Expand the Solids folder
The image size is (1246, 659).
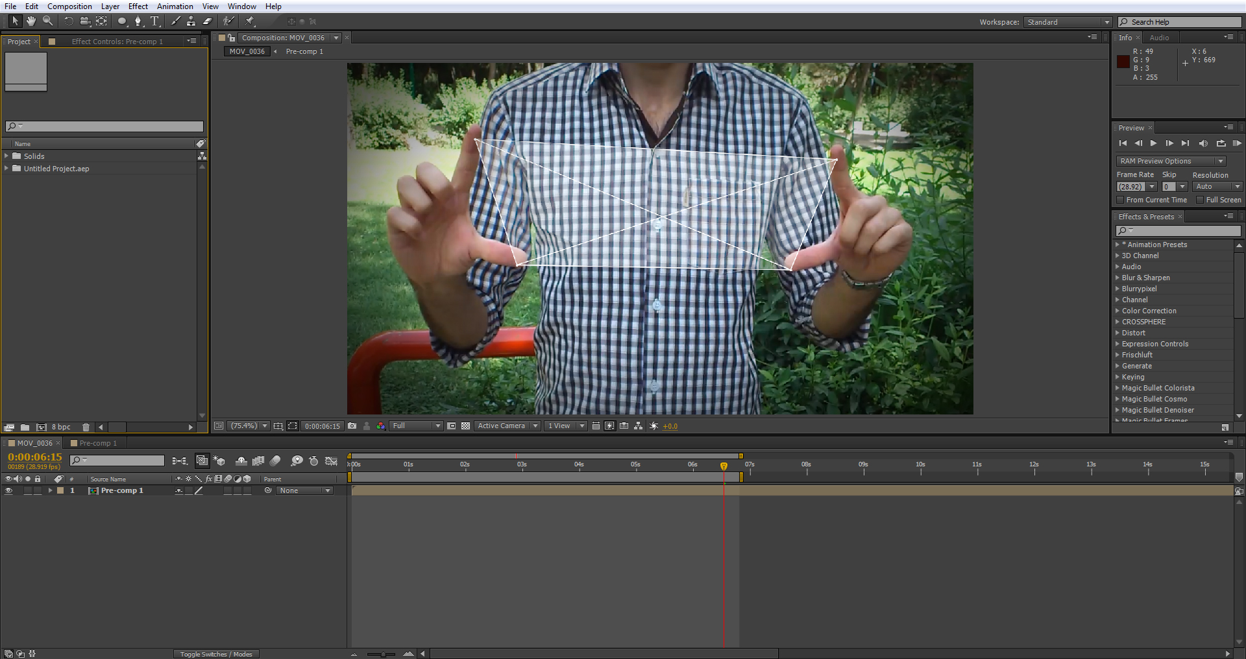[6, 156]
